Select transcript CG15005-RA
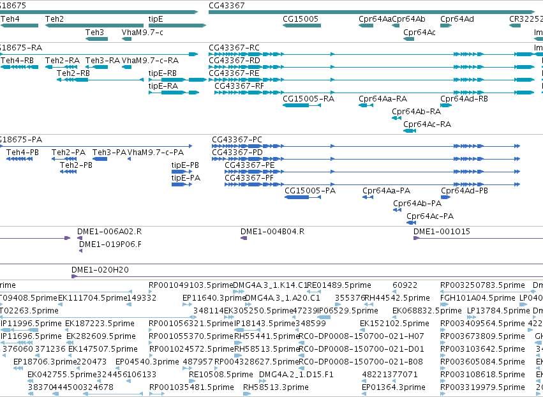The height and width of the screenshot is (397, 543). 302,105
